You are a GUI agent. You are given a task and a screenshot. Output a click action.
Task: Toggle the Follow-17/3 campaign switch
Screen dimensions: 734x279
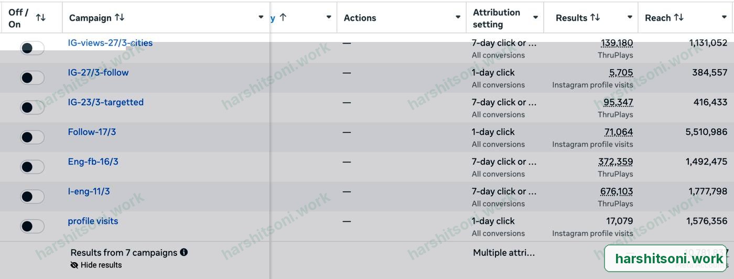click(x=32, y=137)
